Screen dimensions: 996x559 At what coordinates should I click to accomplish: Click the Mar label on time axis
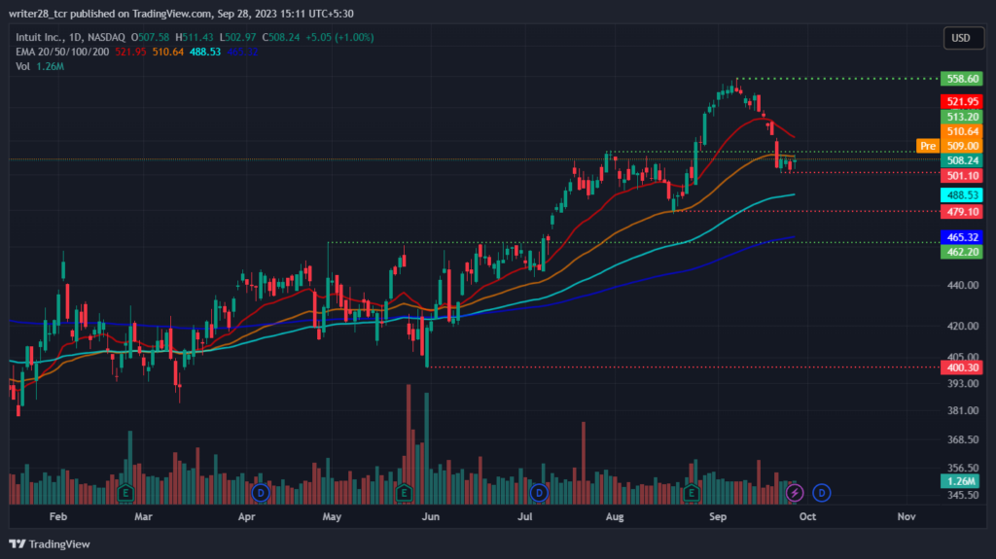tap(143, 516)
